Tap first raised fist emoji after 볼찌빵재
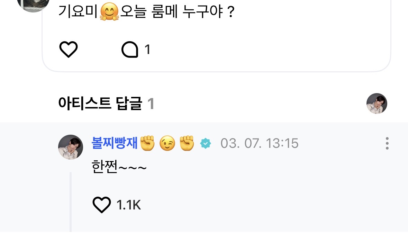Viewport: 408px width, 242px height. click(148, 143)
